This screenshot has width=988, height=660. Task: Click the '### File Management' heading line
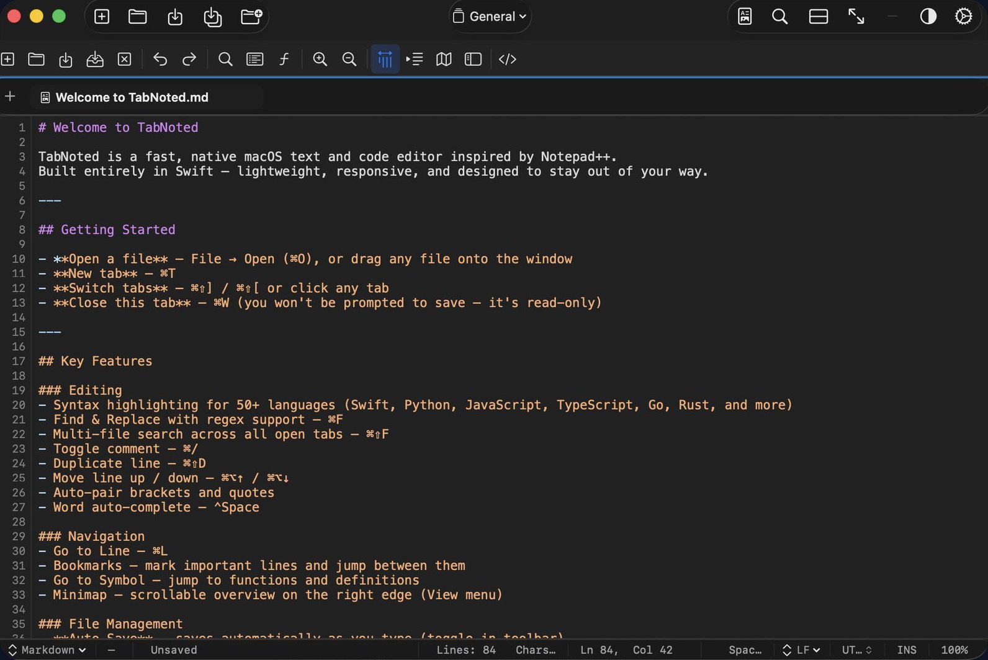coord(110,623)
